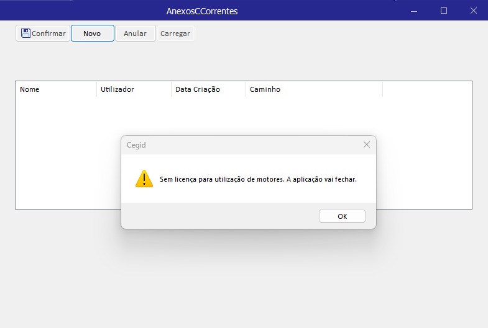
Task: Close the Cegid dialog with X
Action: pos(367,144)
